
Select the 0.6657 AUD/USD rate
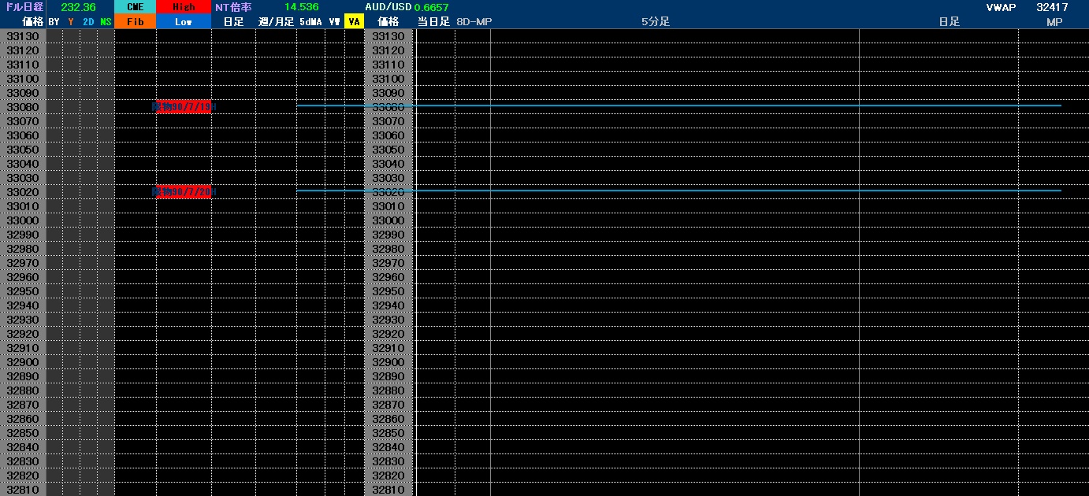[431, 8]
